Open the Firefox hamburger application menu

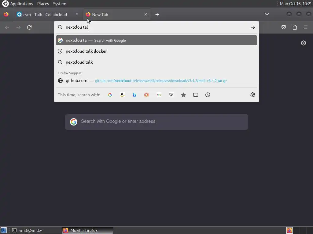click(x=306, y=27)
